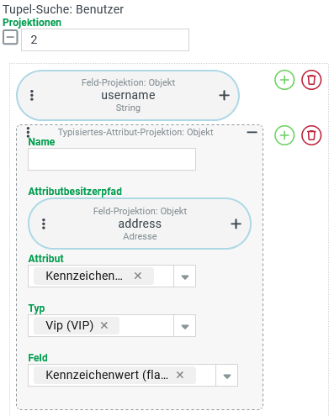Image resolution: width=329 pixels, height=416 pixels.
Task: Open the username projection's three-dot menu
Action: [x=32, y=96]
